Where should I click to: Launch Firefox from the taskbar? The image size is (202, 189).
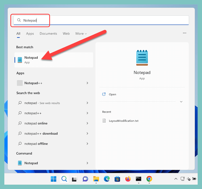click(128, 179)
